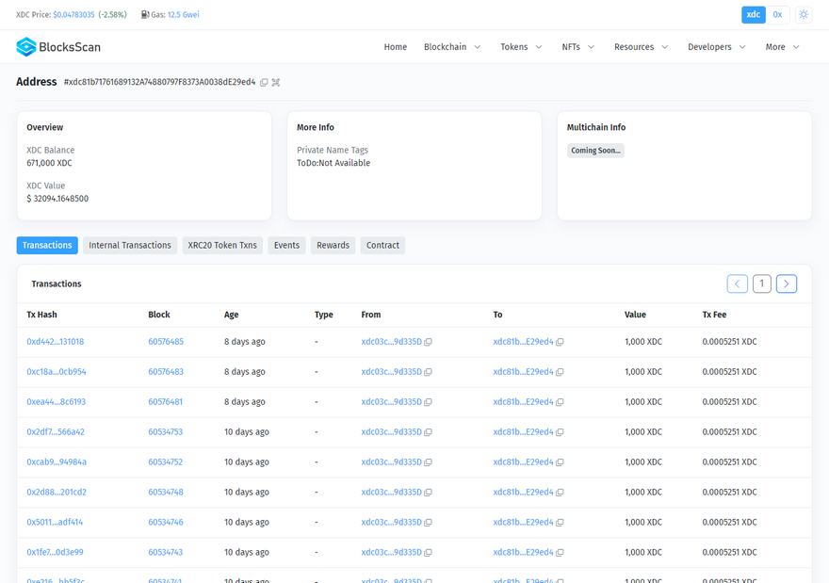Open the XRC20 Token Txns tab

tap(222, 246)
